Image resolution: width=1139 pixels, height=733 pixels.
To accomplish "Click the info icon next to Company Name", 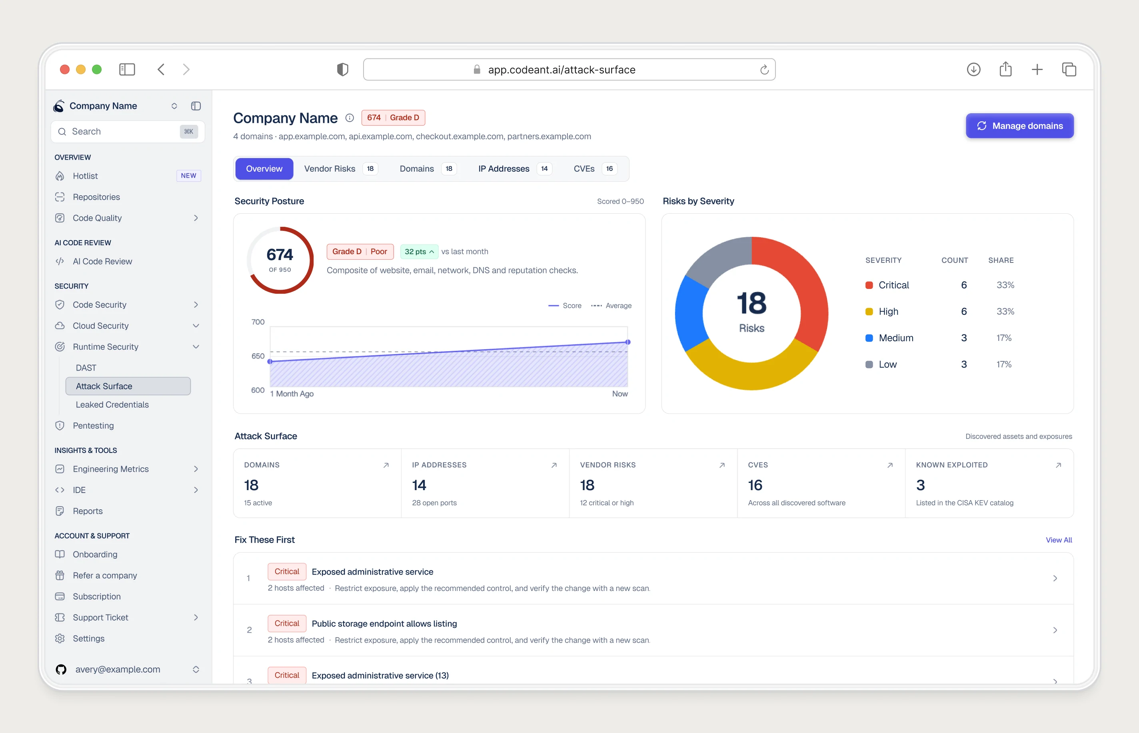I will (349, 118).
